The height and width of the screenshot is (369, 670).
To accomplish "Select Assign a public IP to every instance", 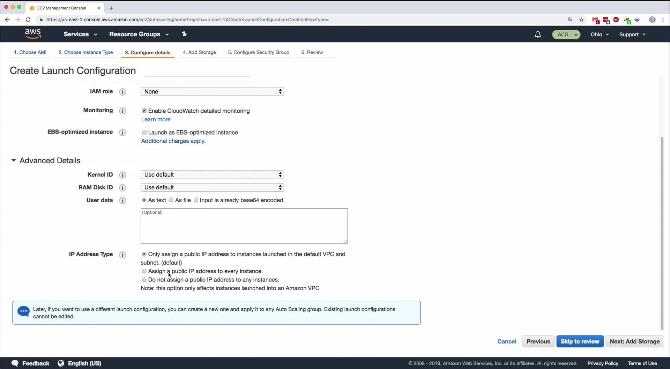I will [x=144, y=271].
